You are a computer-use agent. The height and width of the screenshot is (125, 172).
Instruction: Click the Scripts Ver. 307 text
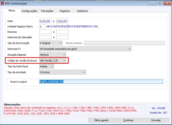click(158, 113)
